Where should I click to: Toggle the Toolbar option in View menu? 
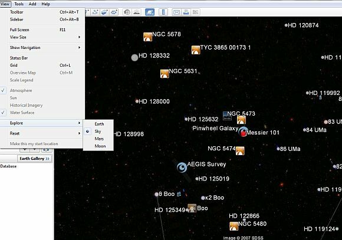tap(42, 12)
